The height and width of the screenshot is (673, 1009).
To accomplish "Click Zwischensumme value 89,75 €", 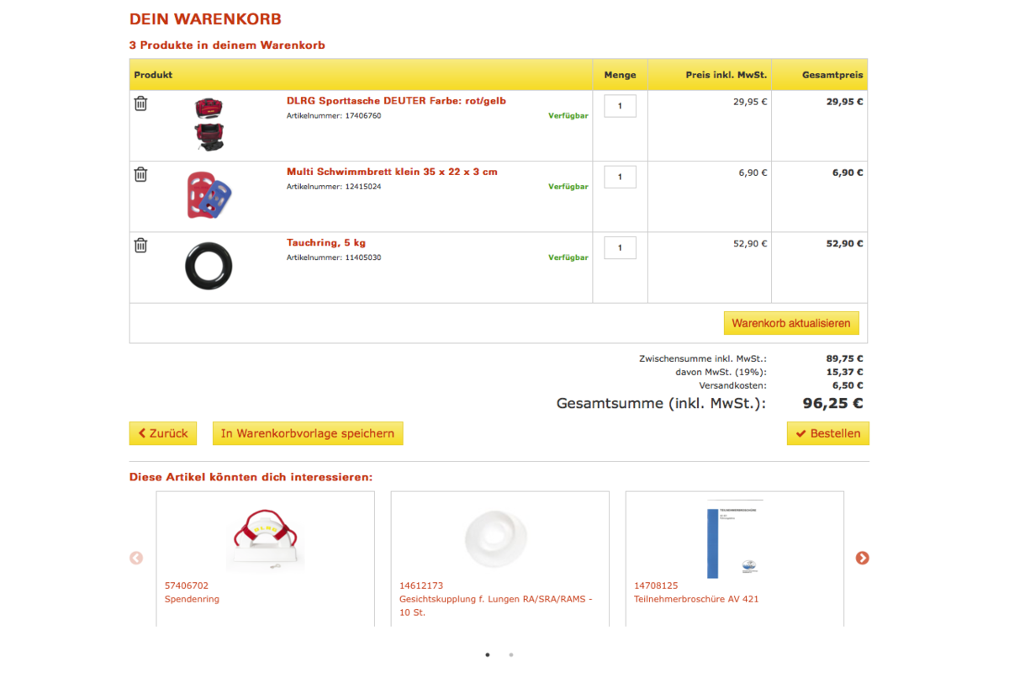I will coord(845,358).
